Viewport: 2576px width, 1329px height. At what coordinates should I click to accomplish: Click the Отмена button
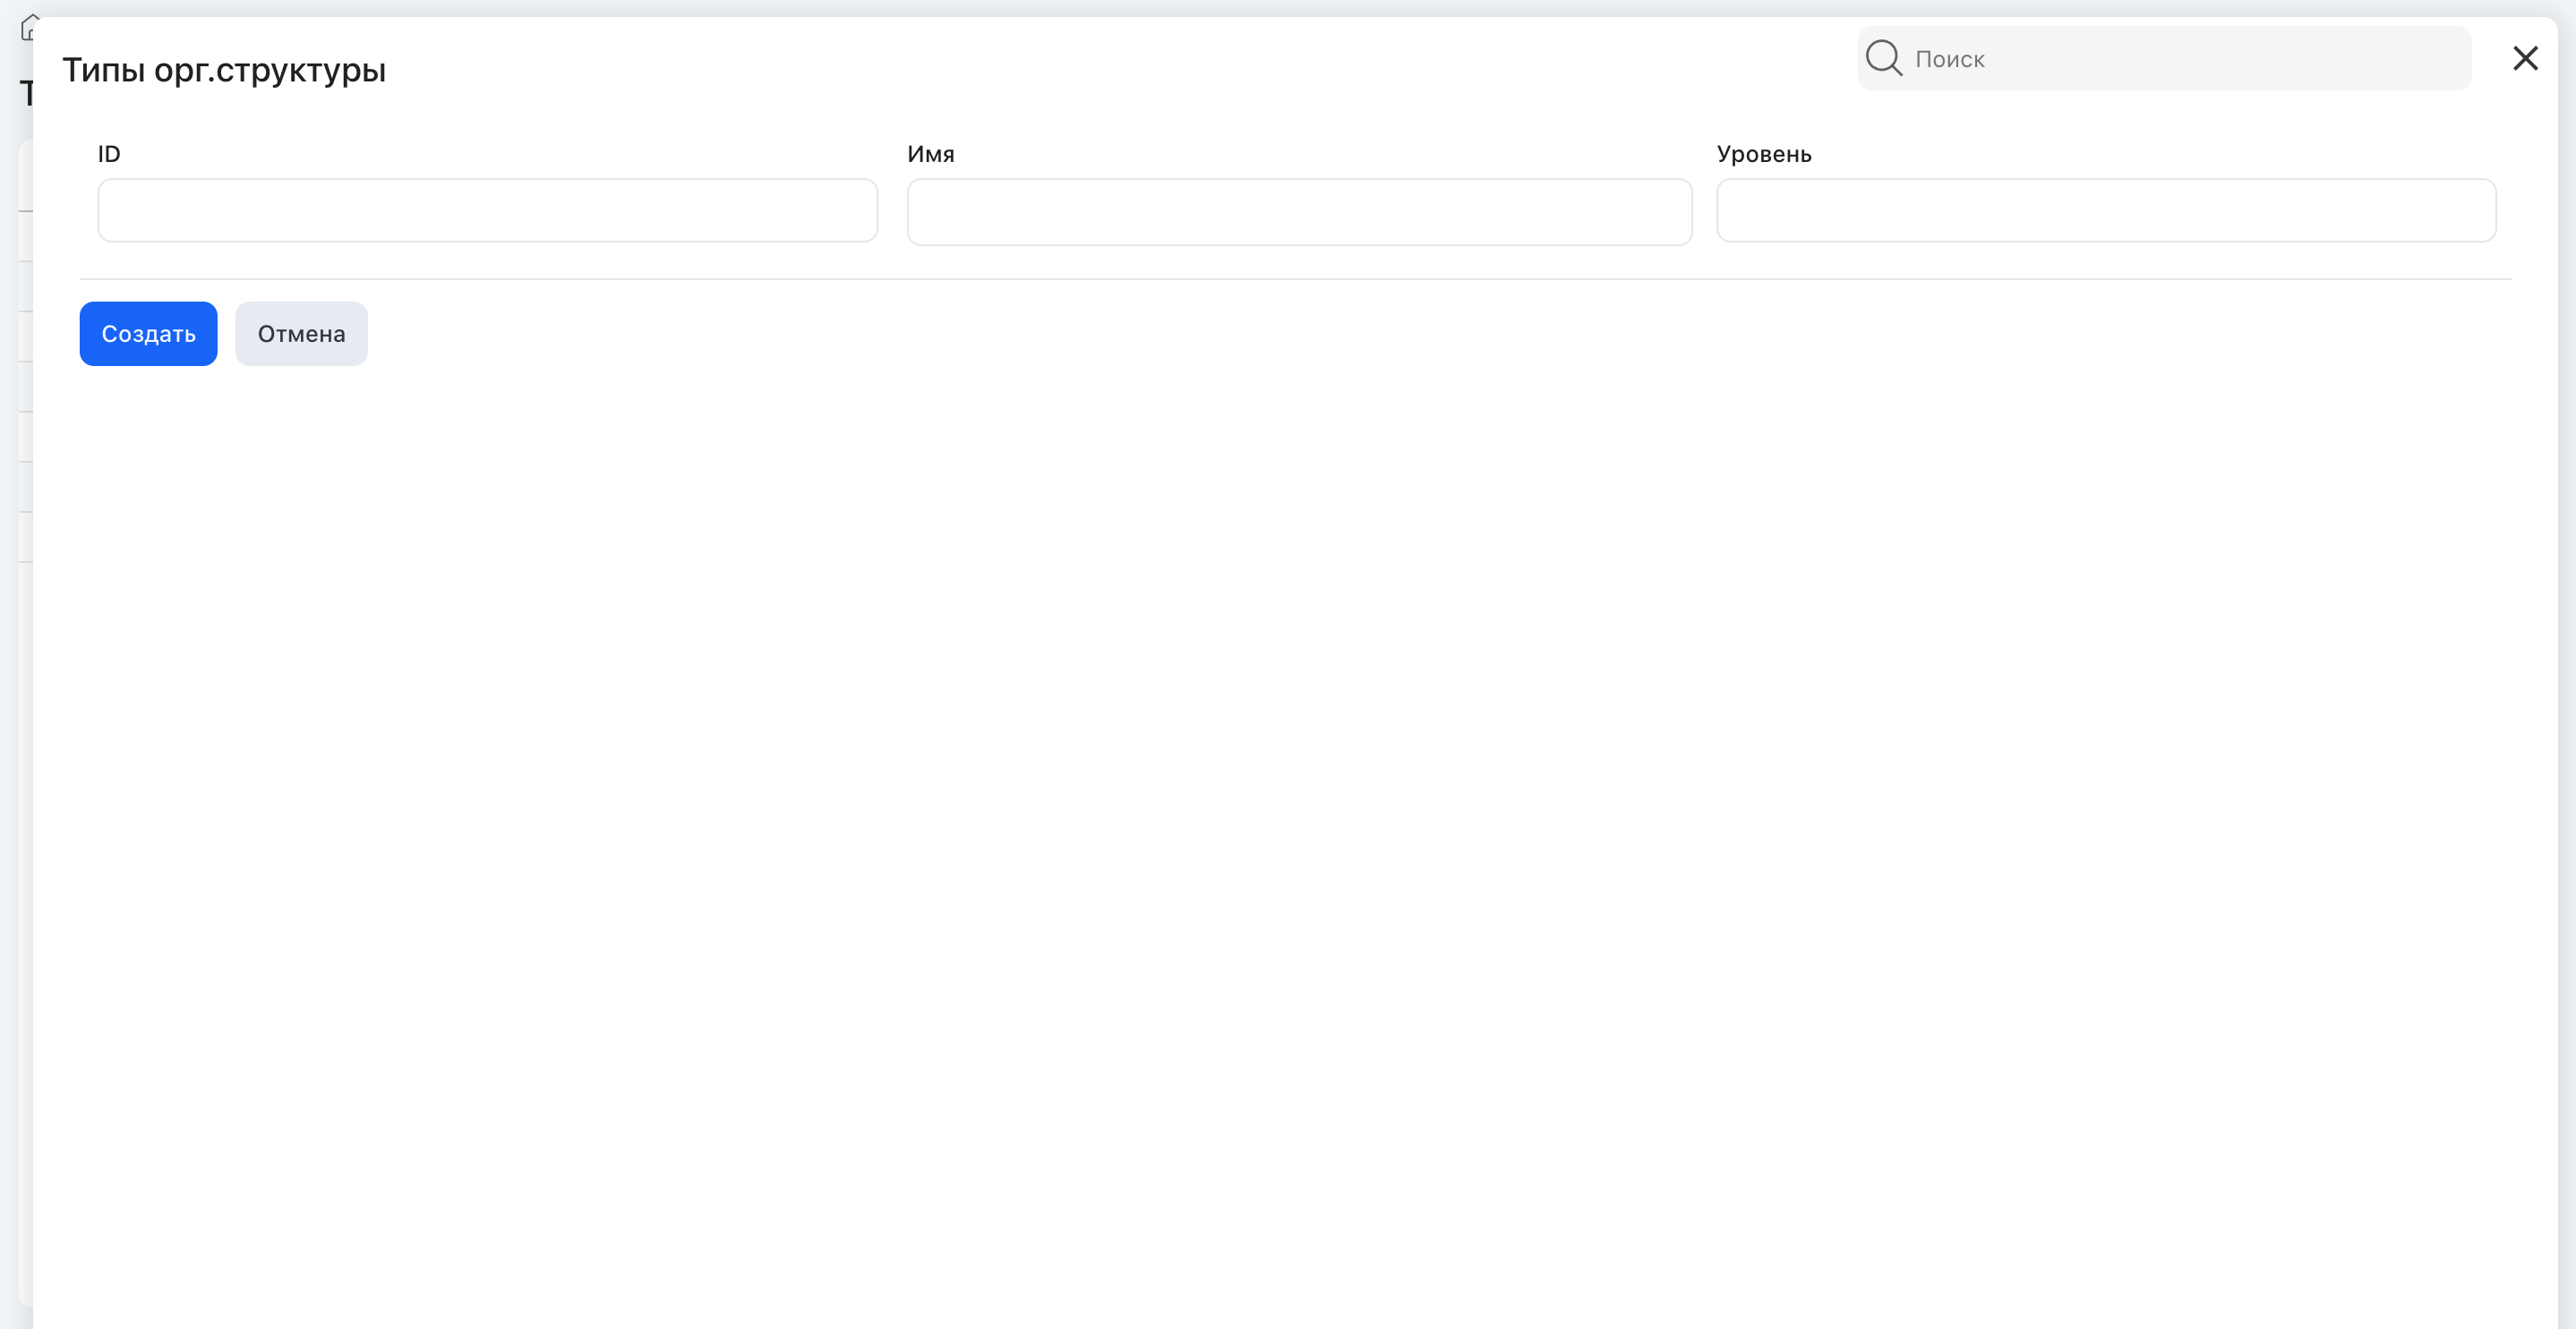[301, 334]
